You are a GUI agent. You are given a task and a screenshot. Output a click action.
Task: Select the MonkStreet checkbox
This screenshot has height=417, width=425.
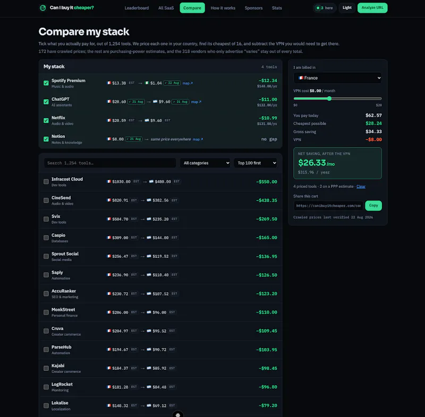[46, 312]
